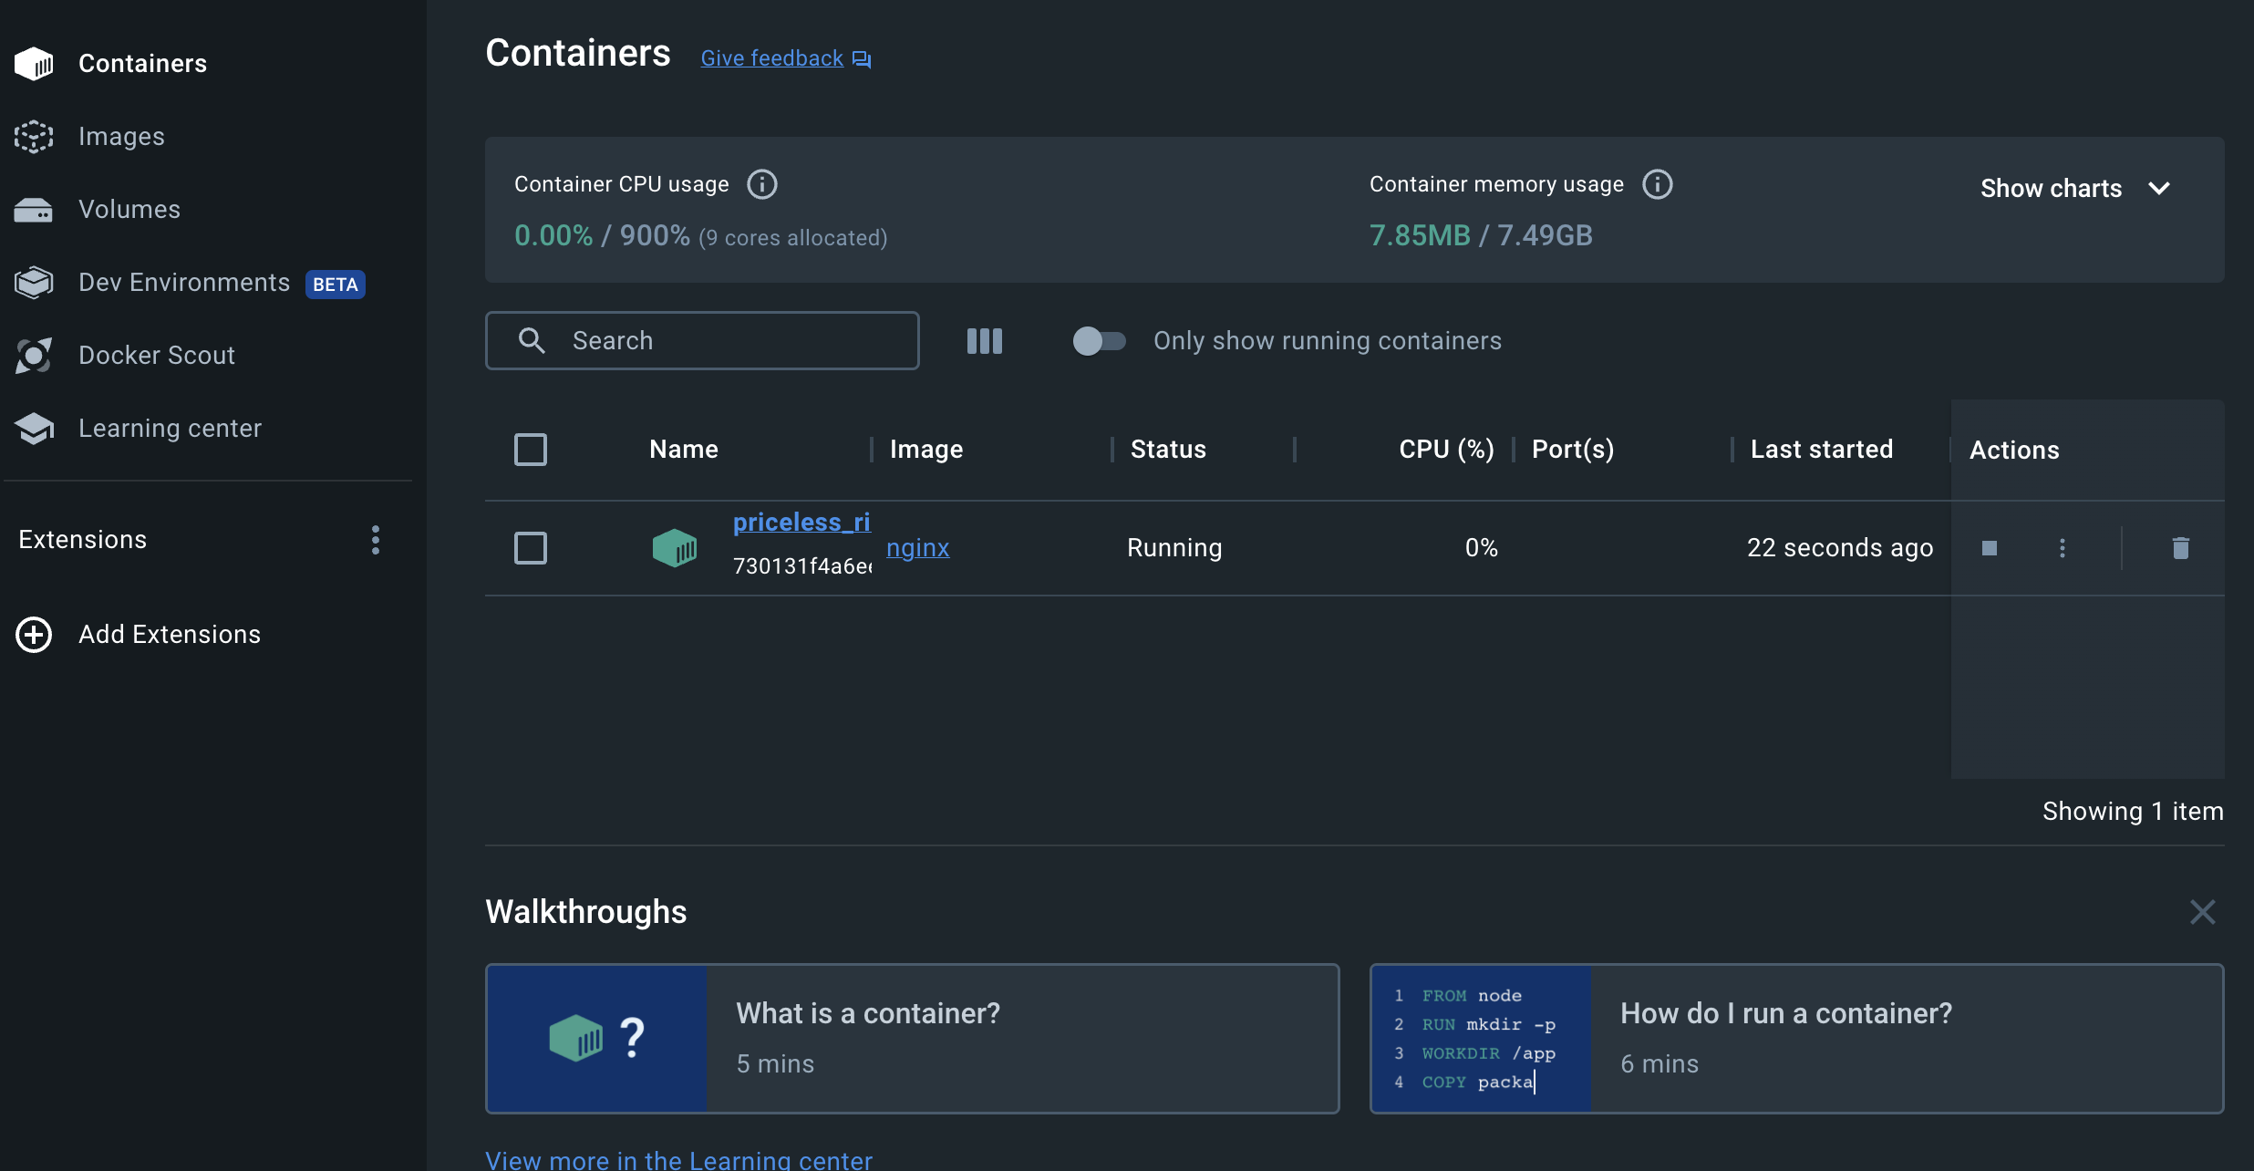Click container ID 730131f4a6e text
This screenshot has width=2254, height=1171.
coord(802,566)
